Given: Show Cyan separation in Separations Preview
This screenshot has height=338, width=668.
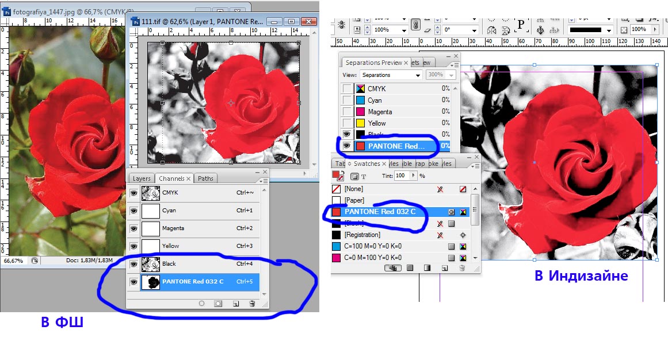Looking at the screenshot, I should (x=347, y=100).
